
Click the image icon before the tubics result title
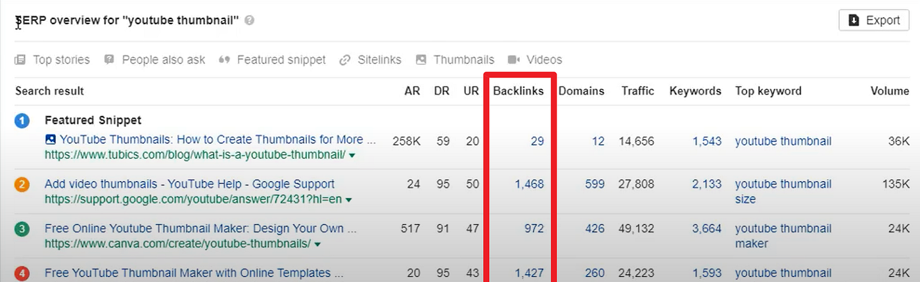(x=51, y=140)
